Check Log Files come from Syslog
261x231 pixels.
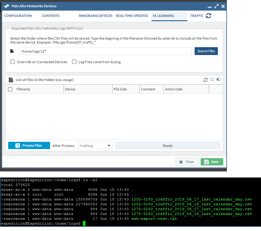(x=74, y=62)
